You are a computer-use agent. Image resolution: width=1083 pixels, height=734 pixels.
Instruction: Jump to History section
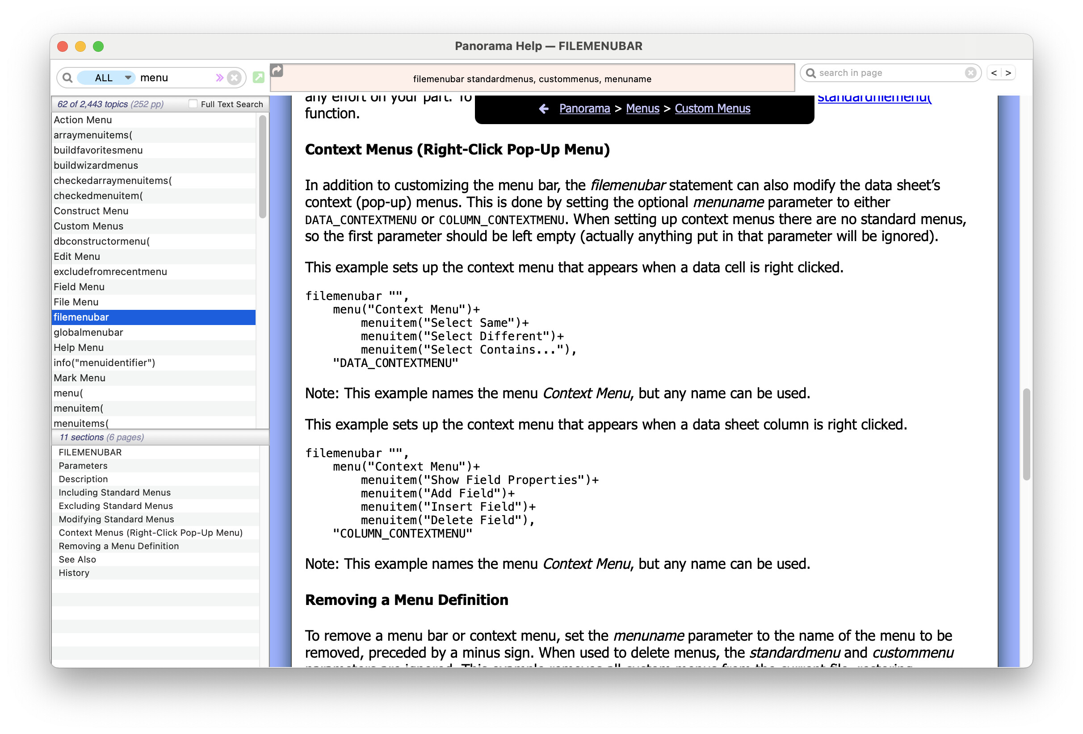155,573
